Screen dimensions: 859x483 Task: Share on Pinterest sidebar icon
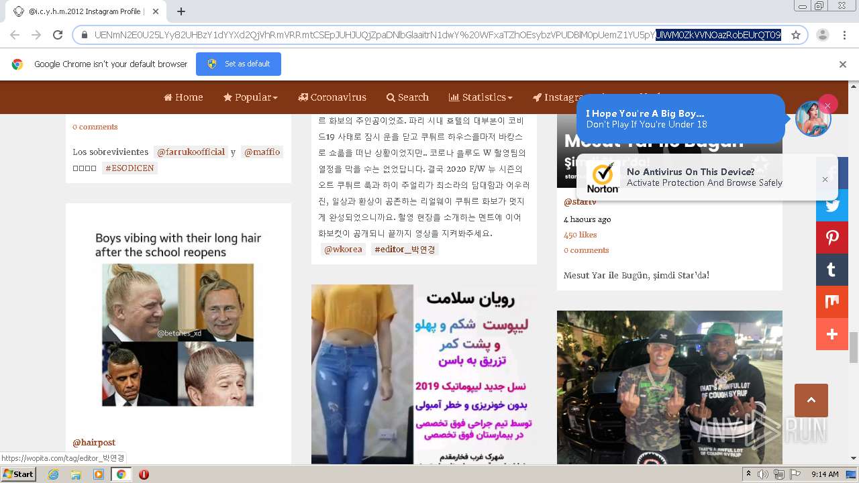pyautogui.click(x=832, y=237)
